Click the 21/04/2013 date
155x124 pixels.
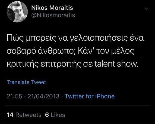pyautogui.click(x=43, y=96)
